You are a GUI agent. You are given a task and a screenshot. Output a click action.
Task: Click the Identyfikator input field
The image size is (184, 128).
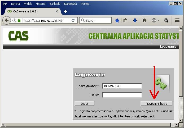122,86
